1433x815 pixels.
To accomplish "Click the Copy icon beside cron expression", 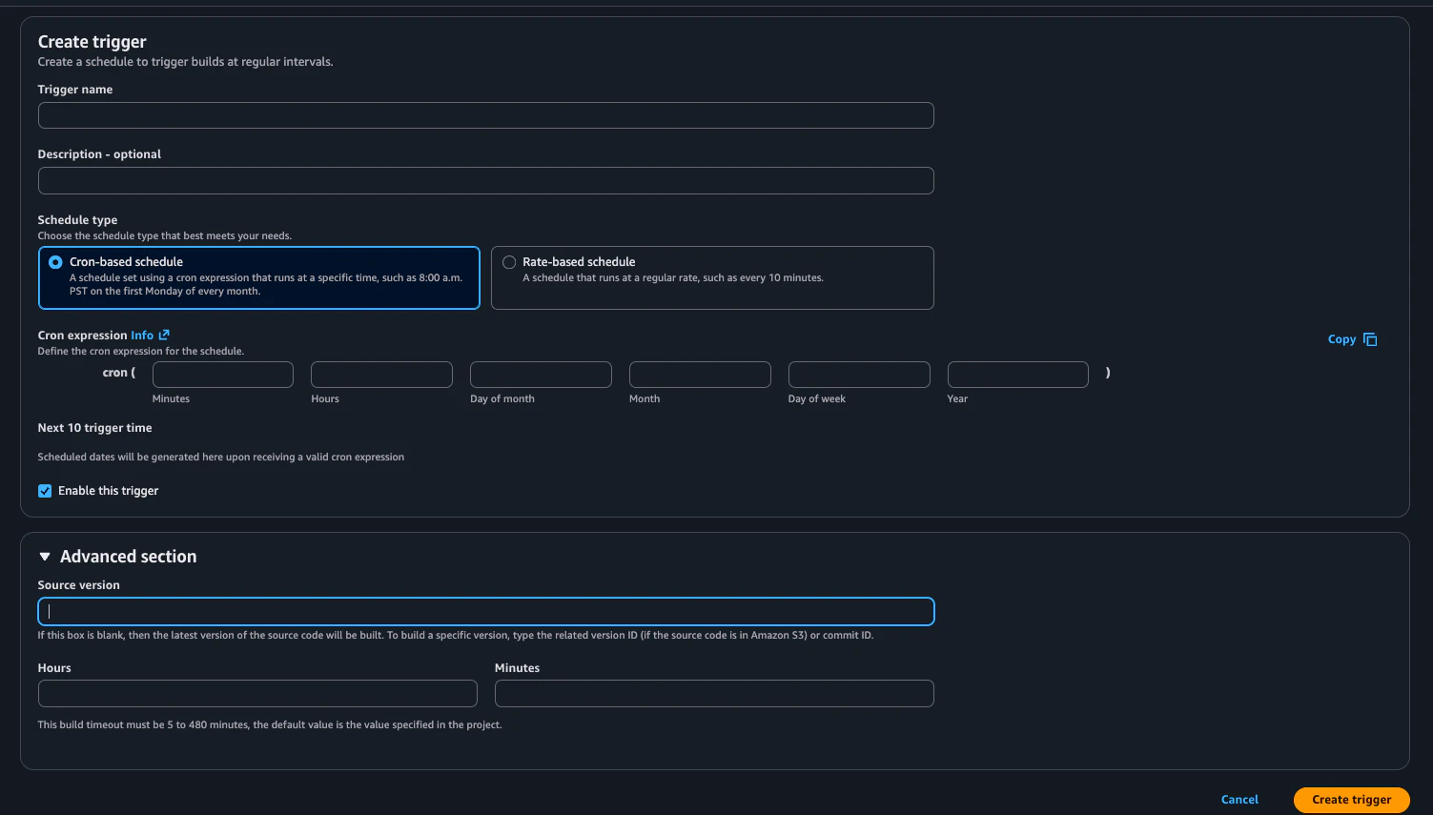I will [x=1370, y=339].
